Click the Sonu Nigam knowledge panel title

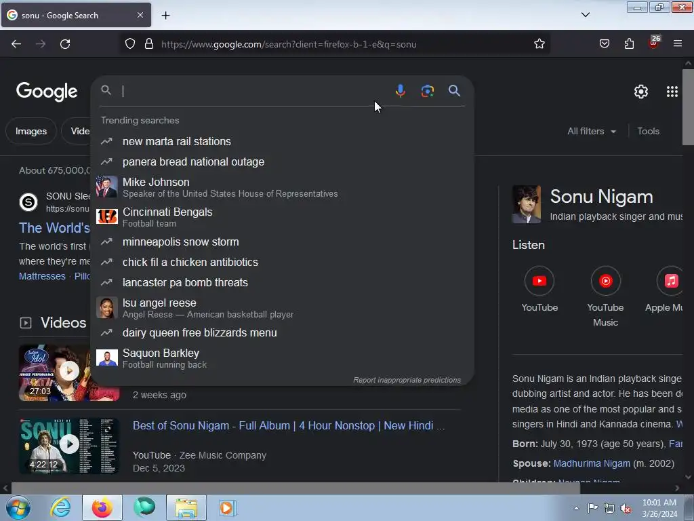tap(602, 197)
